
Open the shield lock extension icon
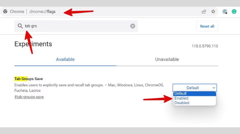coord(225,12)
